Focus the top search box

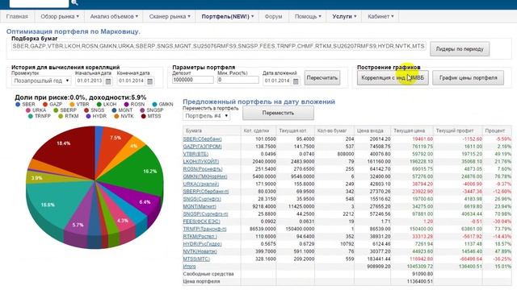coord(39,3)
